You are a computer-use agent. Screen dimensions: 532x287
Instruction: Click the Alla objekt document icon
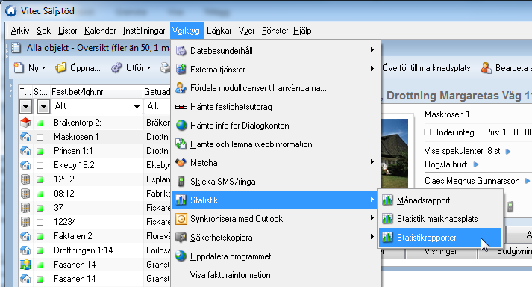click(x=16, y=47)
